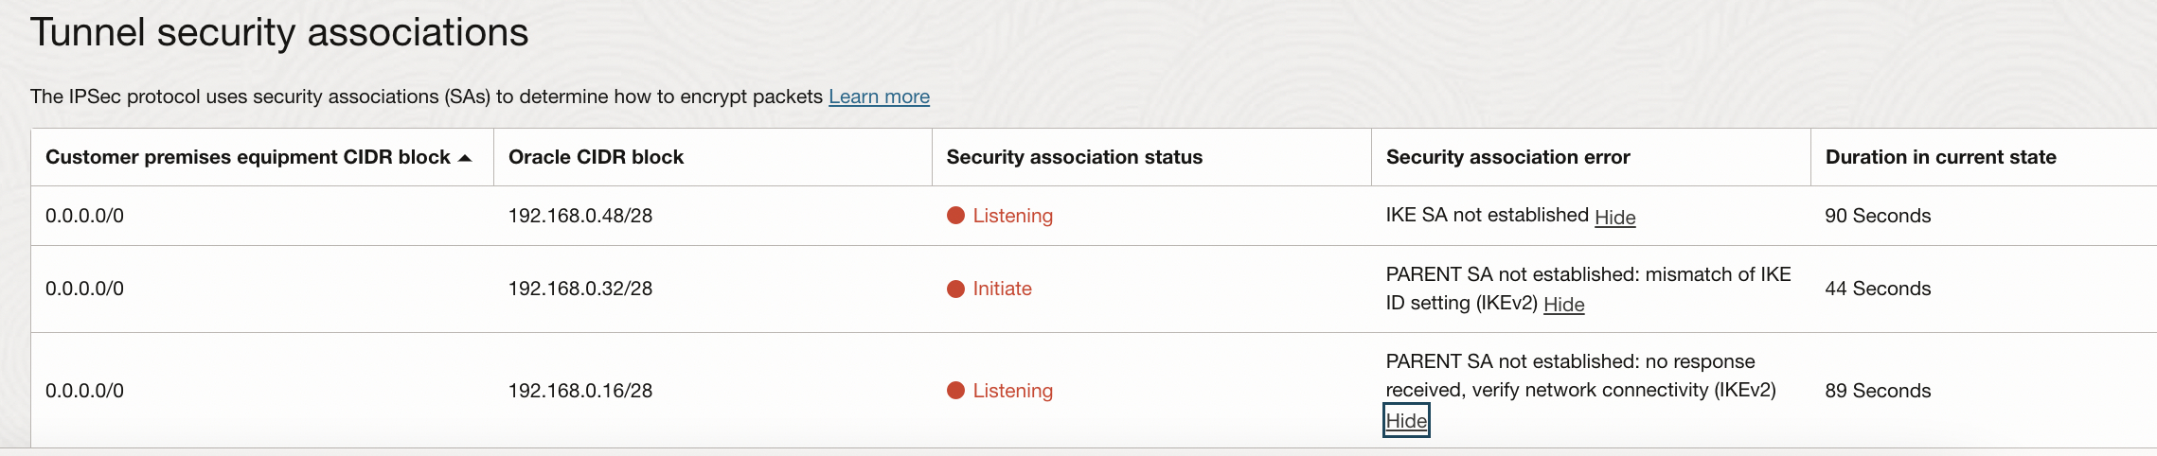Sort by Customer premises equipment CIDR block

(247, 157)
